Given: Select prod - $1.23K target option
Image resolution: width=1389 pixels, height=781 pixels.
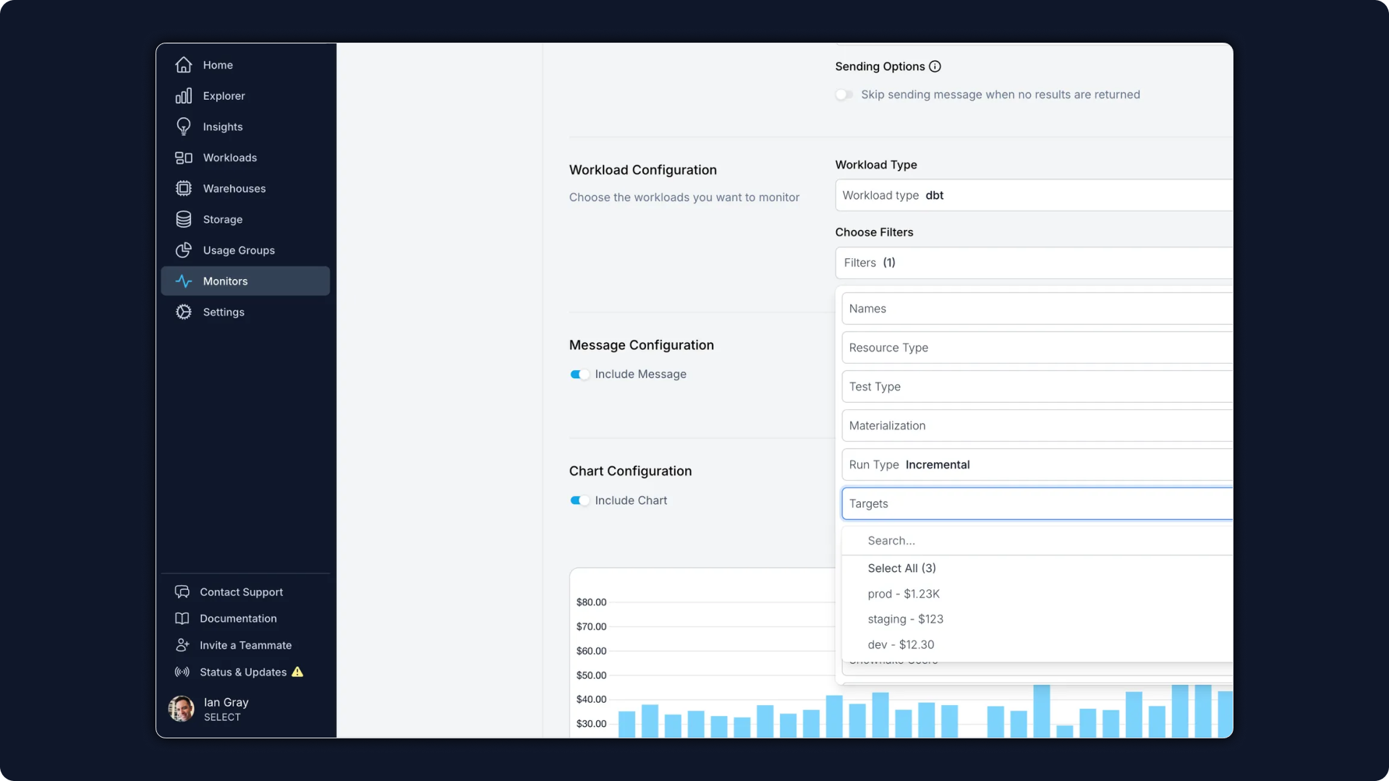Looking at the screenshot, I should [x=902, y=593].
